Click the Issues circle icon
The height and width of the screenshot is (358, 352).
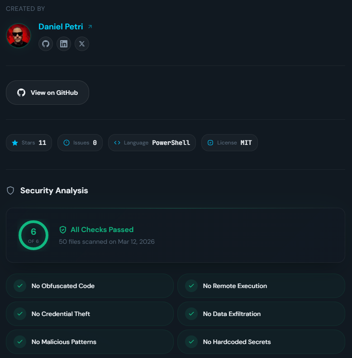pyautogui.click(x=67, y=143)
